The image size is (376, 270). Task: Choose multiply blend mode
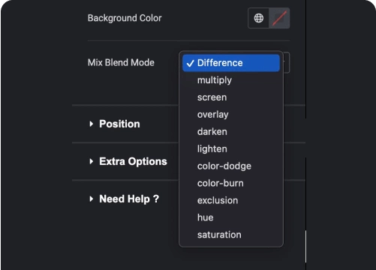click(231, 80)
